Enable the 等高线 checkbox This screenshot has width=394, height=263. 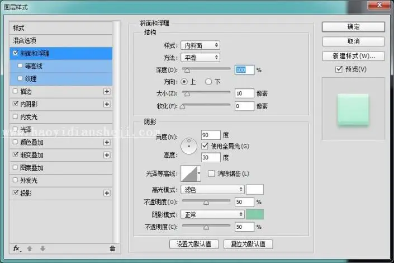point(20,65)
